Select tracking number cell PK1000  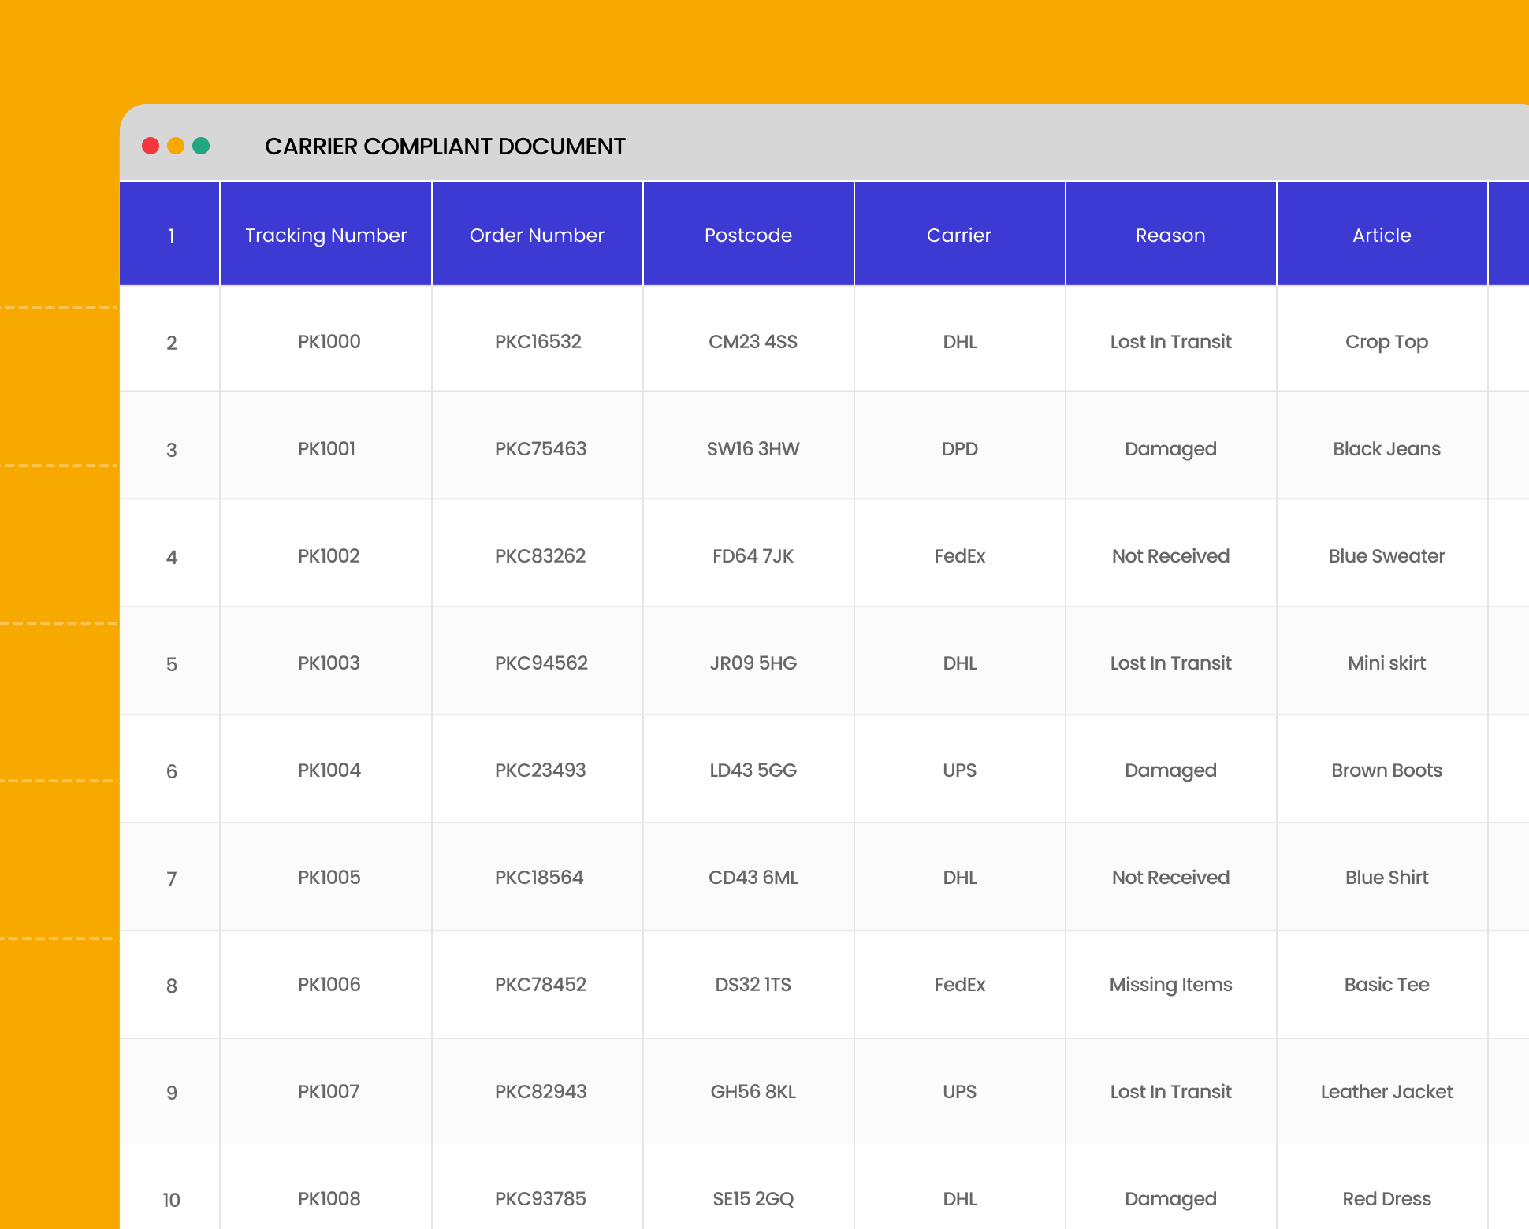[329, 342]
